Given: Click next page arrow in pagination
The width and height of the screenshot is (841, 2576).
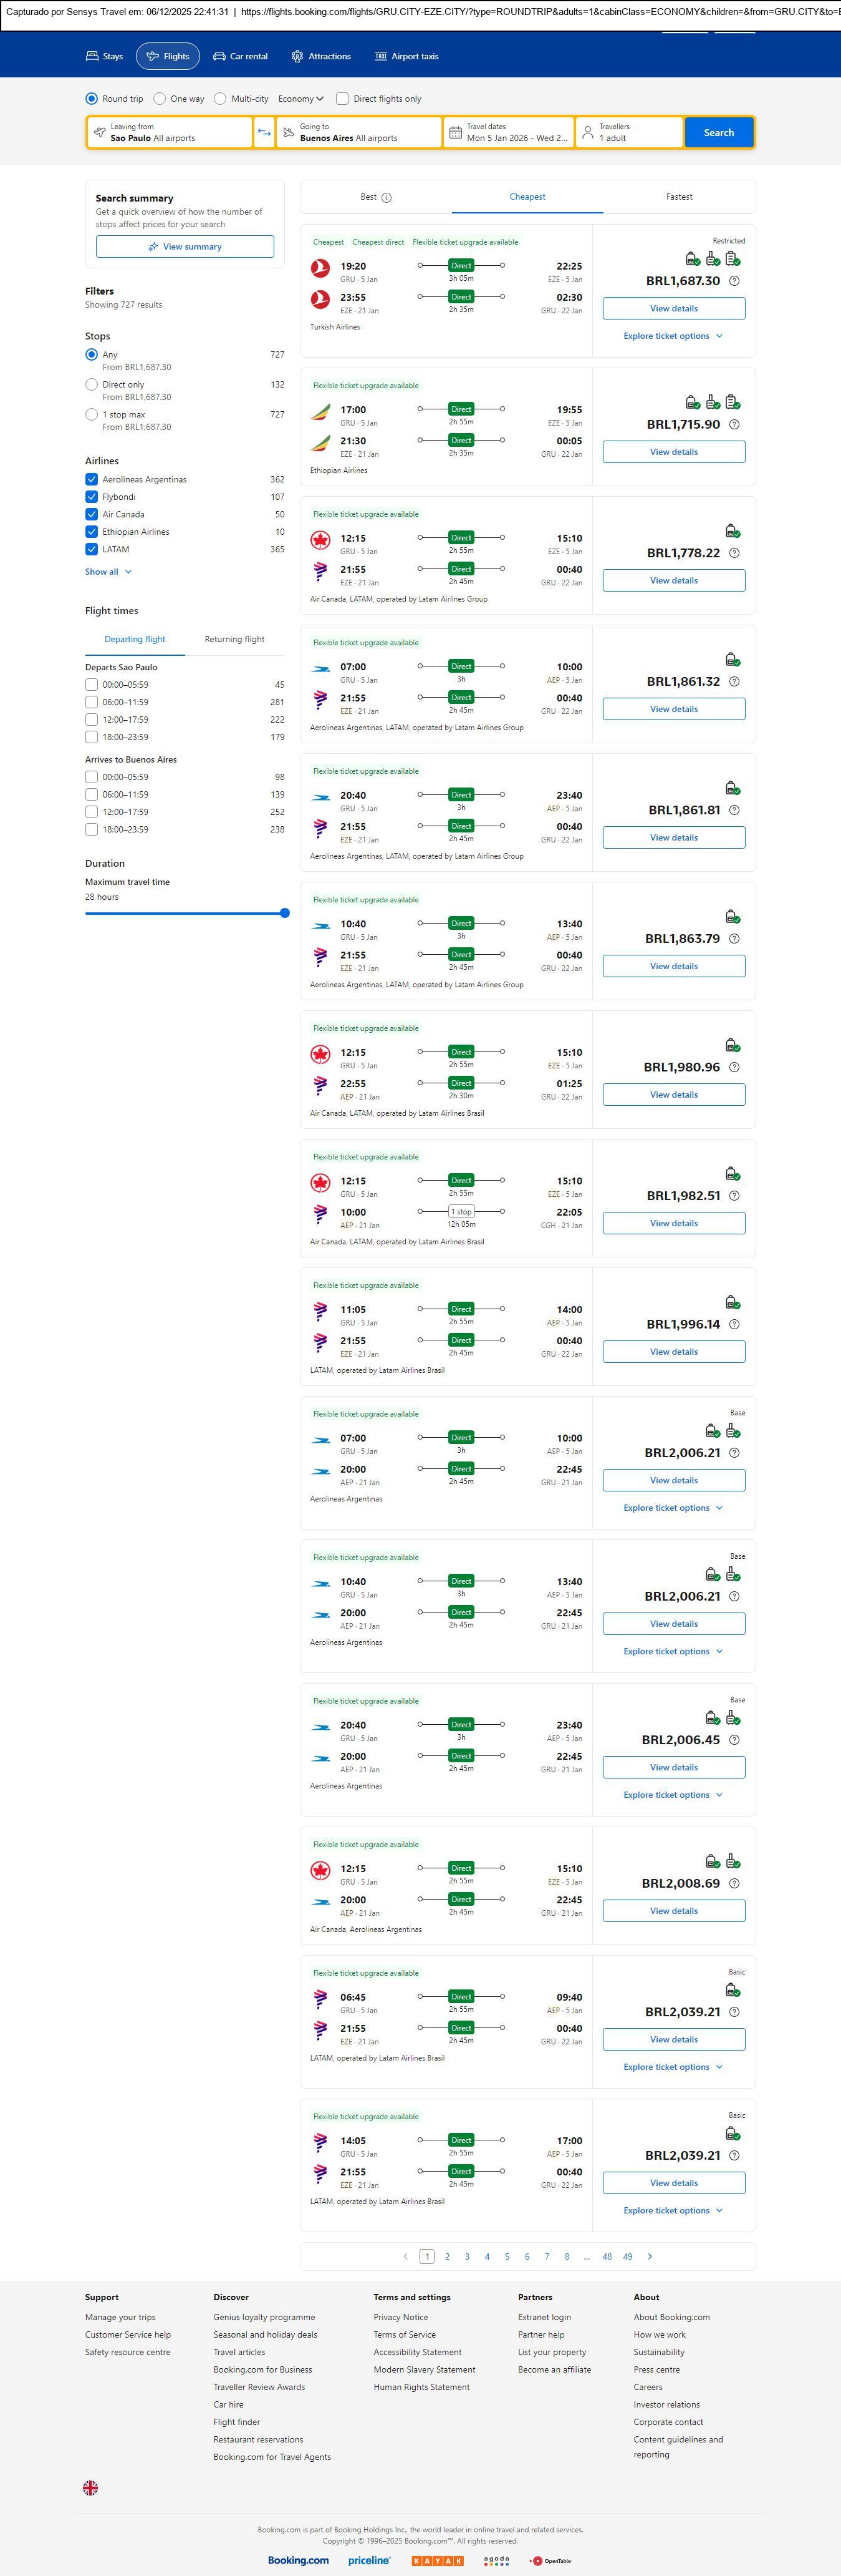Looking at the screenshot, I should (x=650, y=2256).
